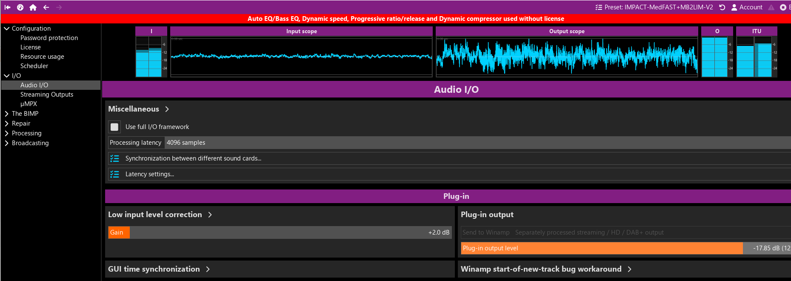Adjust the Plug-in output level slider

pyautogui.click(x=602, y=248)
